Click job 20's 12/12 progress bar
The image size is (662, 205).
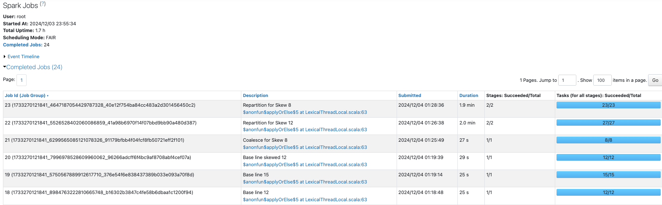[608, 157]
